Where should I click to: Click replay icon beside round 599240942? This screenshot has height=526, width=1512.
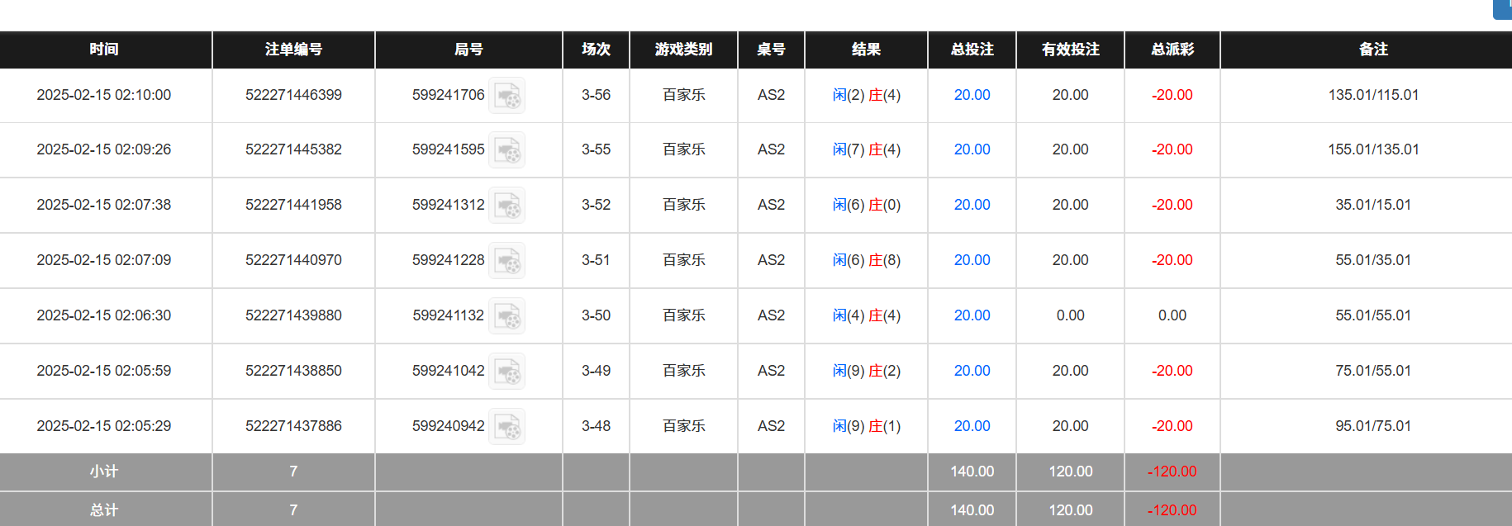[x=506, y=427]
